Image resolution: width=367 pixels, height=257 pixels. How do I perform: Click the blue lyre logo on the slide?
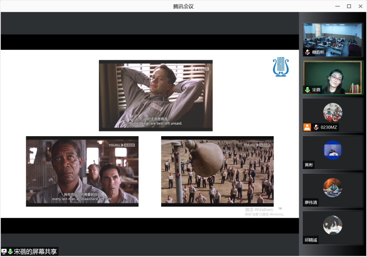coord(280,67)
